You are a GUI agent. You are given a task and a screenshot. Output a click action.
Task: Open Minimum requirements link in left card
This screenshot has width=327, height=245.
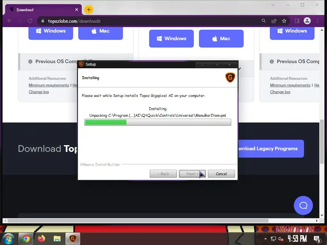tap(49, 85)
